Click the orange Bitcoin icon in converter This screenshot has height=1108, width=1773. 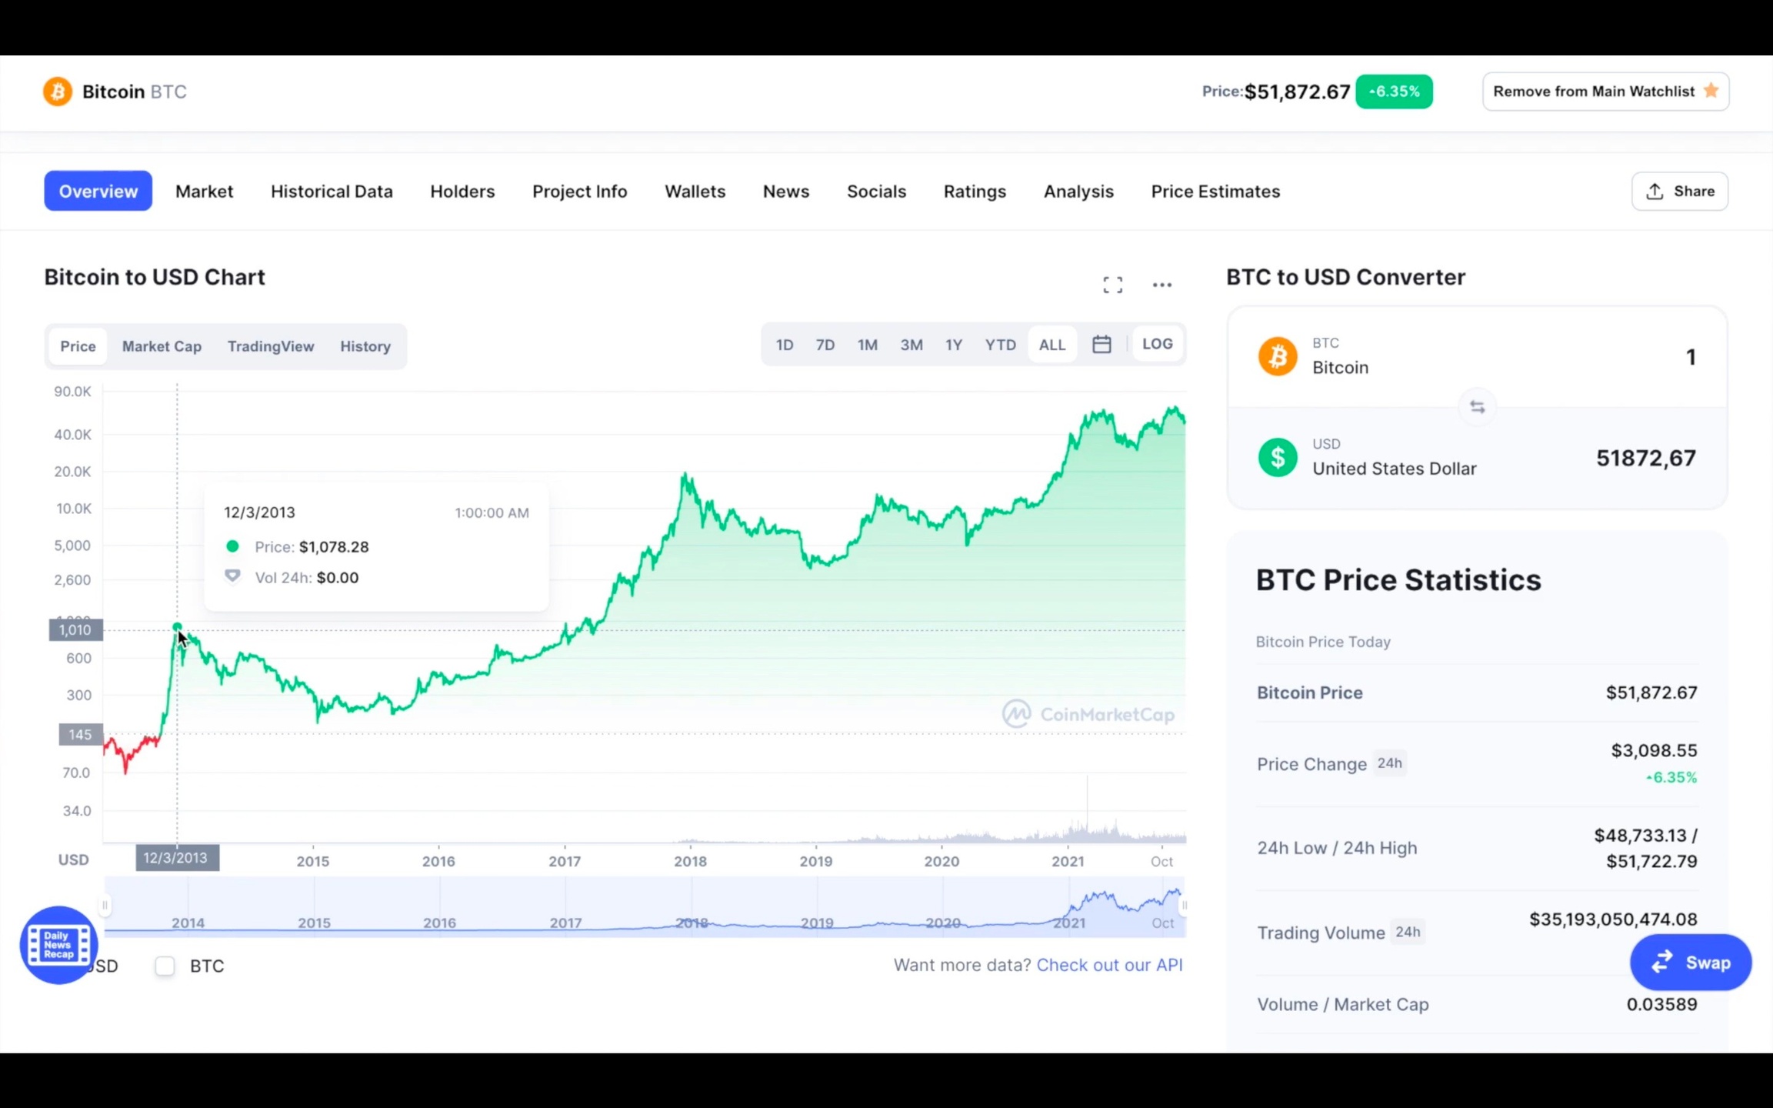(1277, 356)
